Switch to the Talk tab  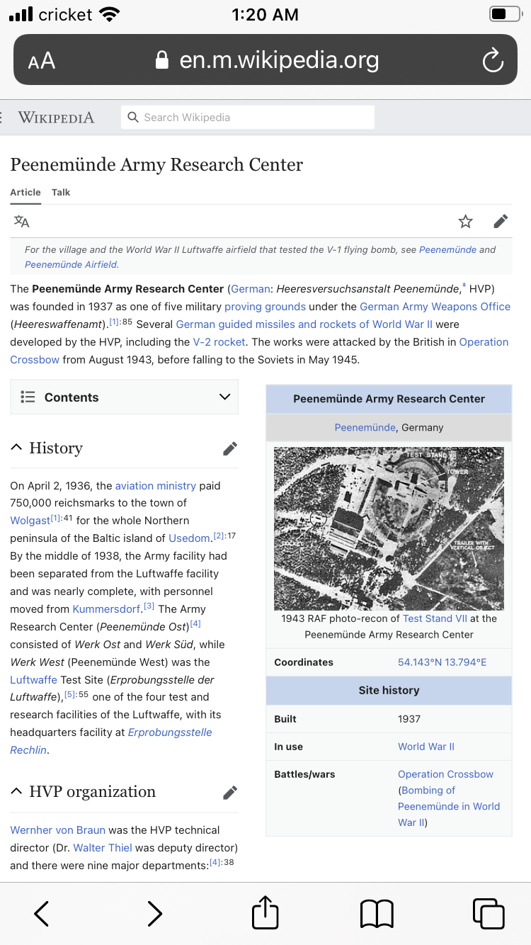(x=61, y=192)
